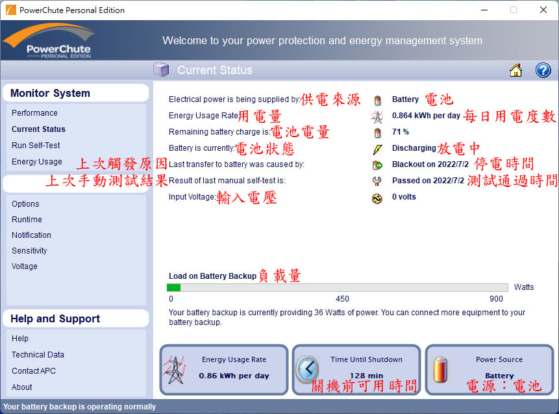Screen dimensions: 559x414
Task: Click the voltage sine icon beside 0 volts
Action: coord(377,198)
